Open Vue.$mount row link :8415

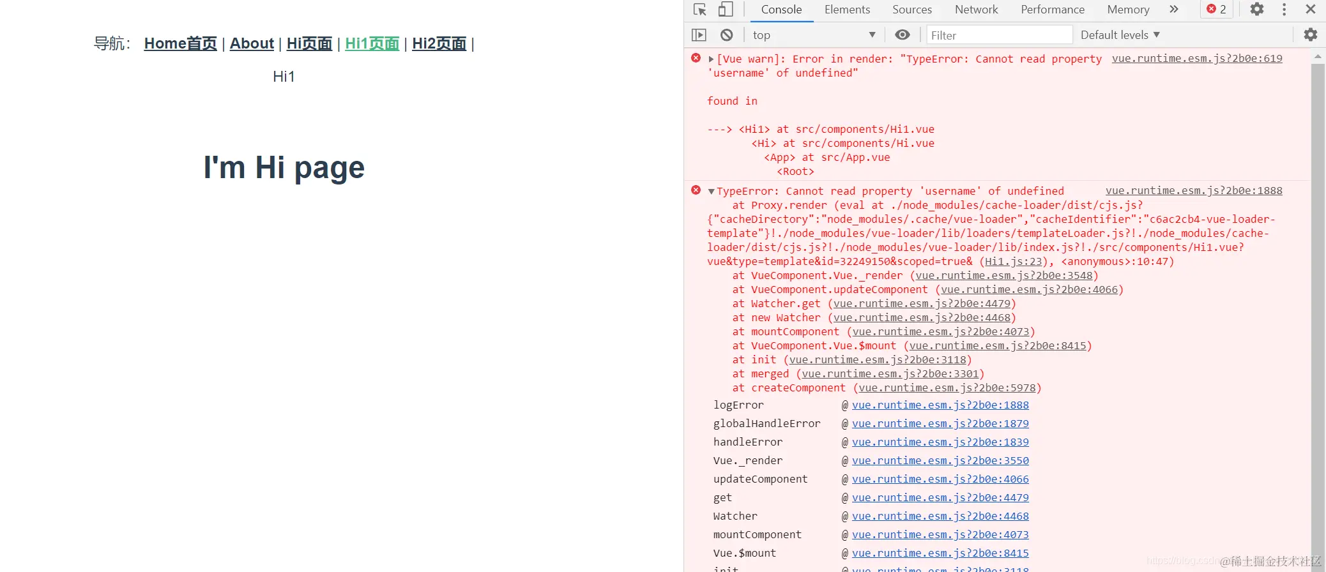pyautogui.click(x=940, y=553)
